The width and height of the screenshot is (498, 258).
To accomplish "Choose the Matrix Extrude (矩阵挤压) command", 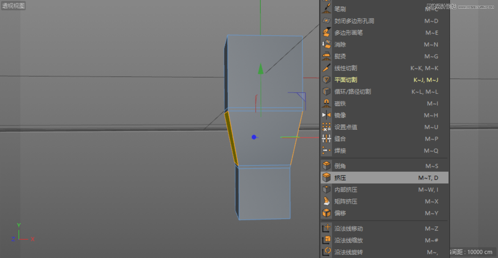I will coord(346,201).
